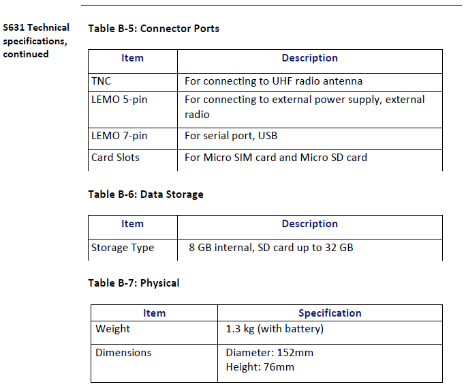This screenshot has height=391, width=466.
Task: Select the Weight row label
Action: pyautogui.click(x=112, y=329)
